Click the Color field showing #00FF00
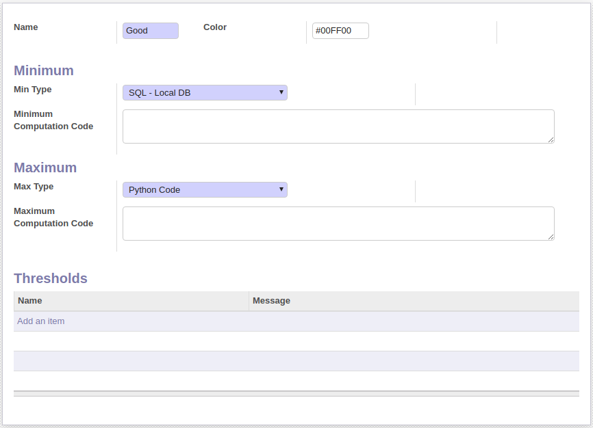 [x=340, y=31]
